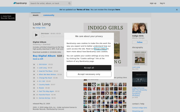180x112 pixels.
Task: Click Accept all cookies button
Action: (89, 68)
